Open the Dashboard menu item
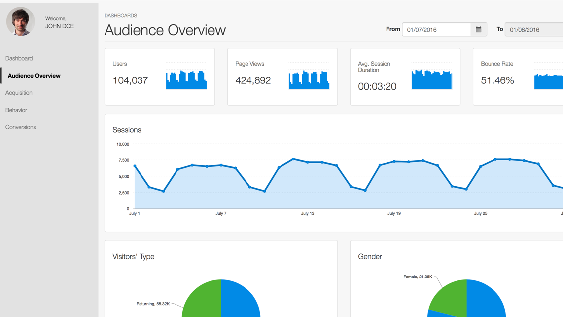The image size is (563, 317). coord(19,58)
